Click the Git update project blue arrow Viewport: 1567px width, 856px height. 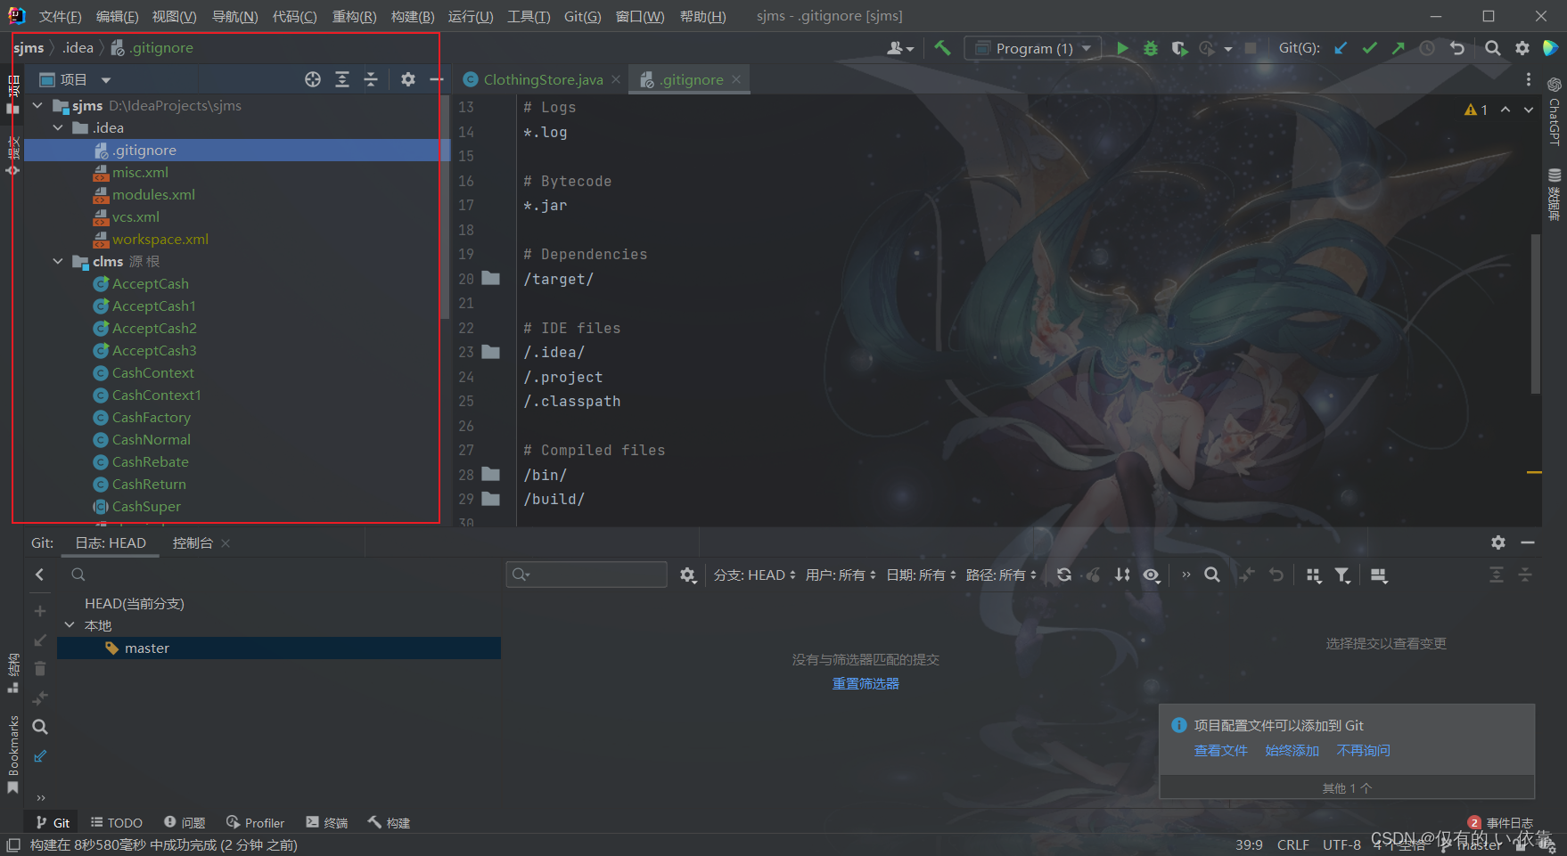[1341, 48]
